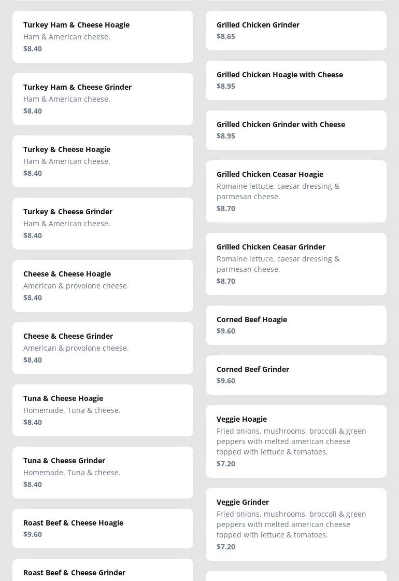Choose the Tuna & Cheese Hoagie
This screenshot has width=399, height=581.
coord(103,410)
